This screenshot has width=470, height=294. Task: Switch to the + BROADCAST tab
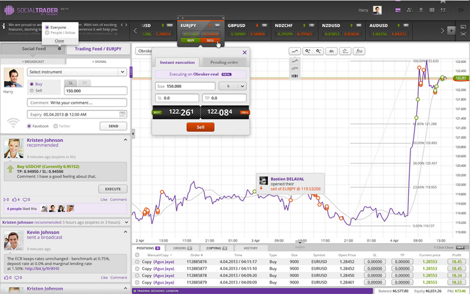(33, 62)
